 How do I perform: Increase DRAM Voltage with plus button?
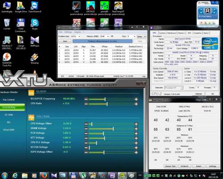136,129
